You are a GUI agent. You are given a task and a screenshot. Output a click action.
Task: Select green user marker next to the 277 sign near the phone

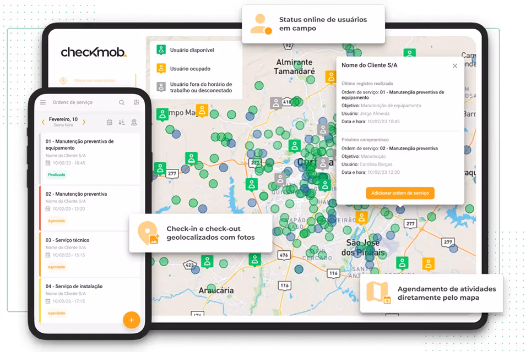(160, 168)
